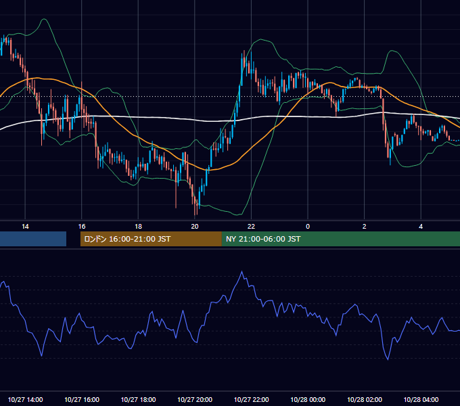Click the 22 hour label on chart axis
This screenshot has height=406, width=460.
tap(251, 227)
